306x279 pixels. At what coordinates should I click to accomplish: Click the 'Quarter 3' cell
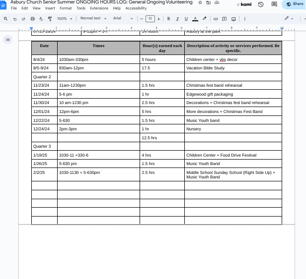click(44, 146)
